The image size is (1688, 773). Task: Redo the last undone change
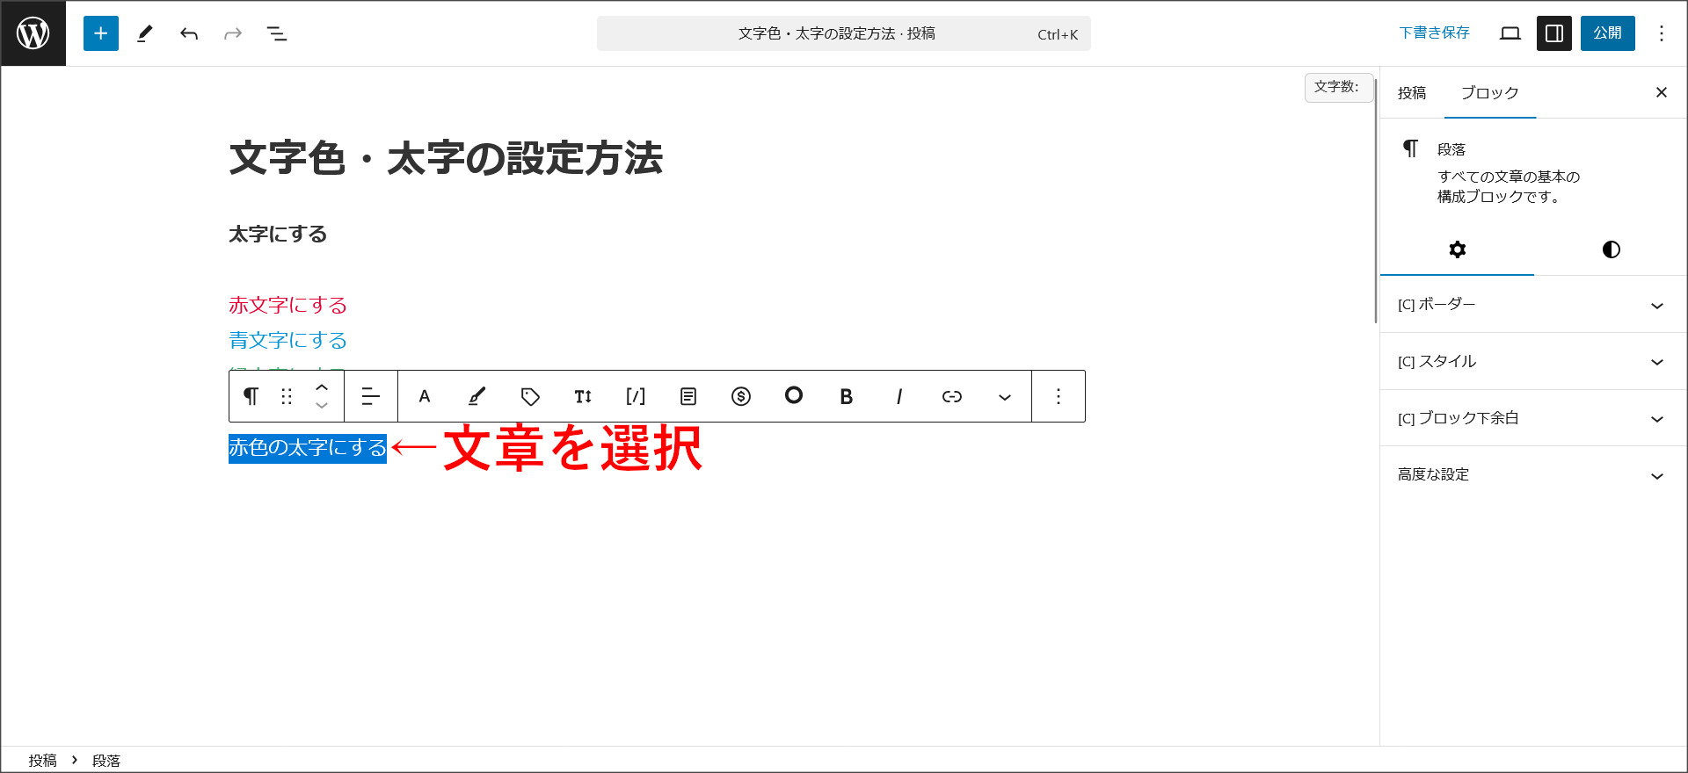click(x=233, y=33)
